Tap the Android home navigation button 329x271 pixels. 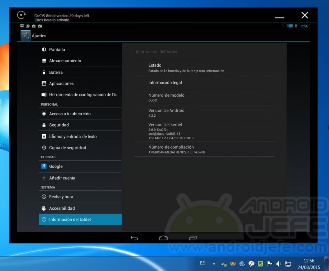(x=163, y=238)
